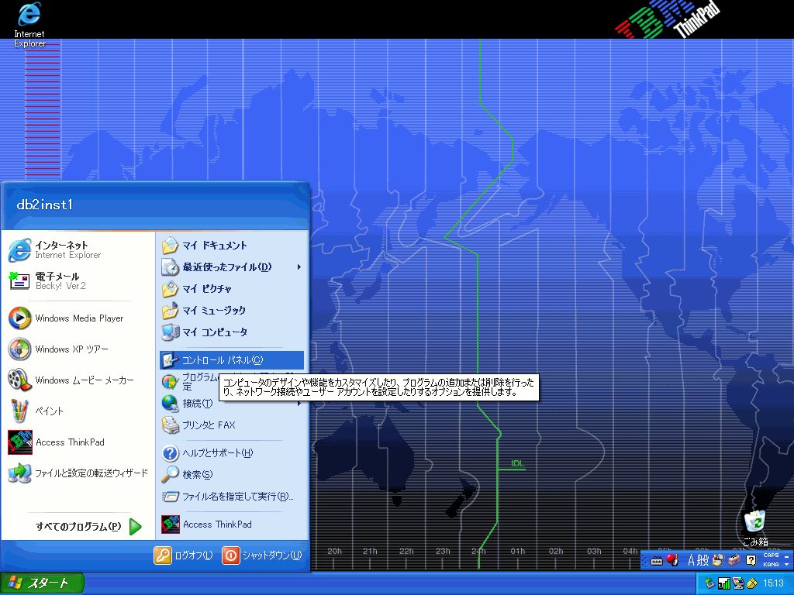The width and height of the screenshot is (794, 595).
Task: Click IME pad red helmet icon
Action: [672, 560]
